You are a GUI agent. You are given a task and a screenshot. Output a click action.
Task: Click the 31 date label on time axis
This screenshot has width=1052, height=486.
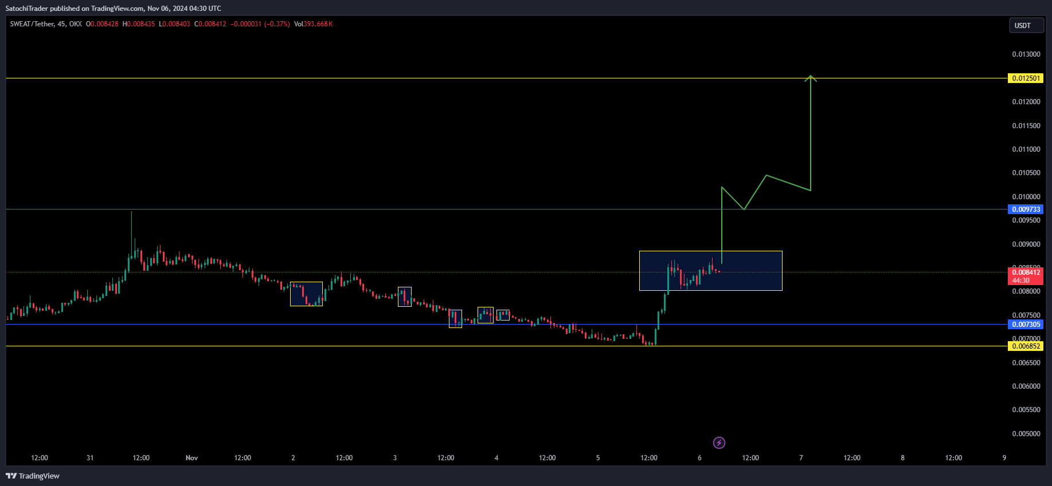coord(90,458)
